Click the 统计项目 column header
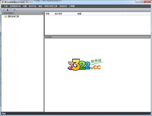Viewport: 152px width, 116px height. tap(65, 14)
